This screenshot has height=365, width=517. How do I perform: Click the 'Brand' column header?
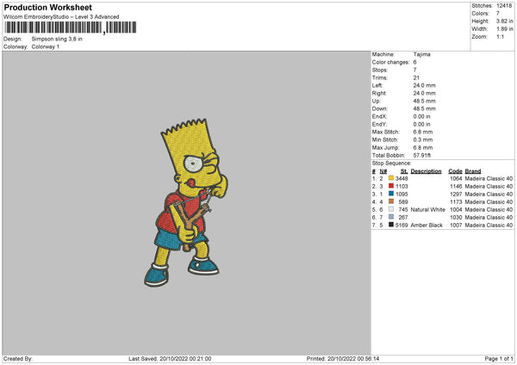[473, 171]
